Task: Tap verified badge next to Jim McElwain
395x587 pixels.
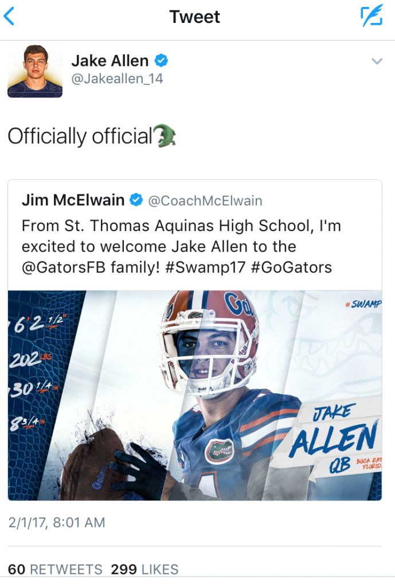Action: pos(136,200)
